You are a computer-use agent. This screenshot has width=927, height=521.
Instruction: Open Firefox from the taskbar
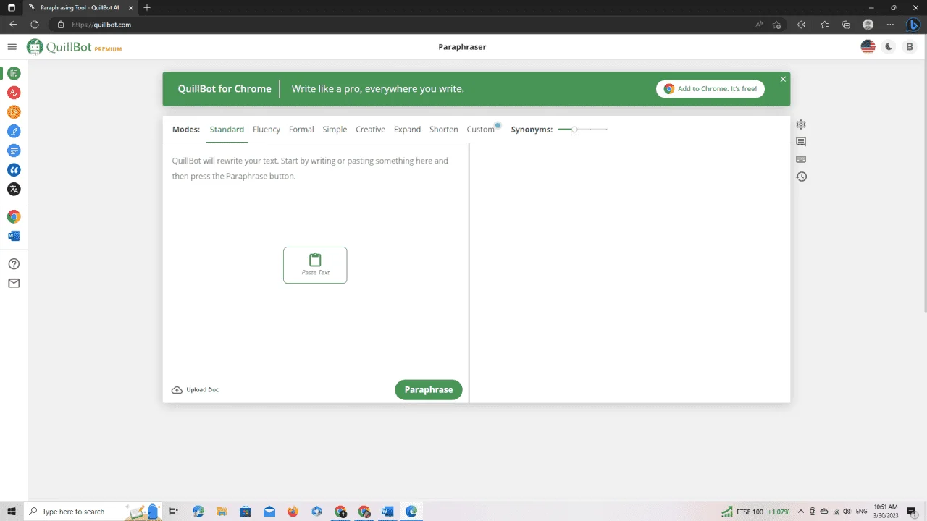[x=293, y=512]
